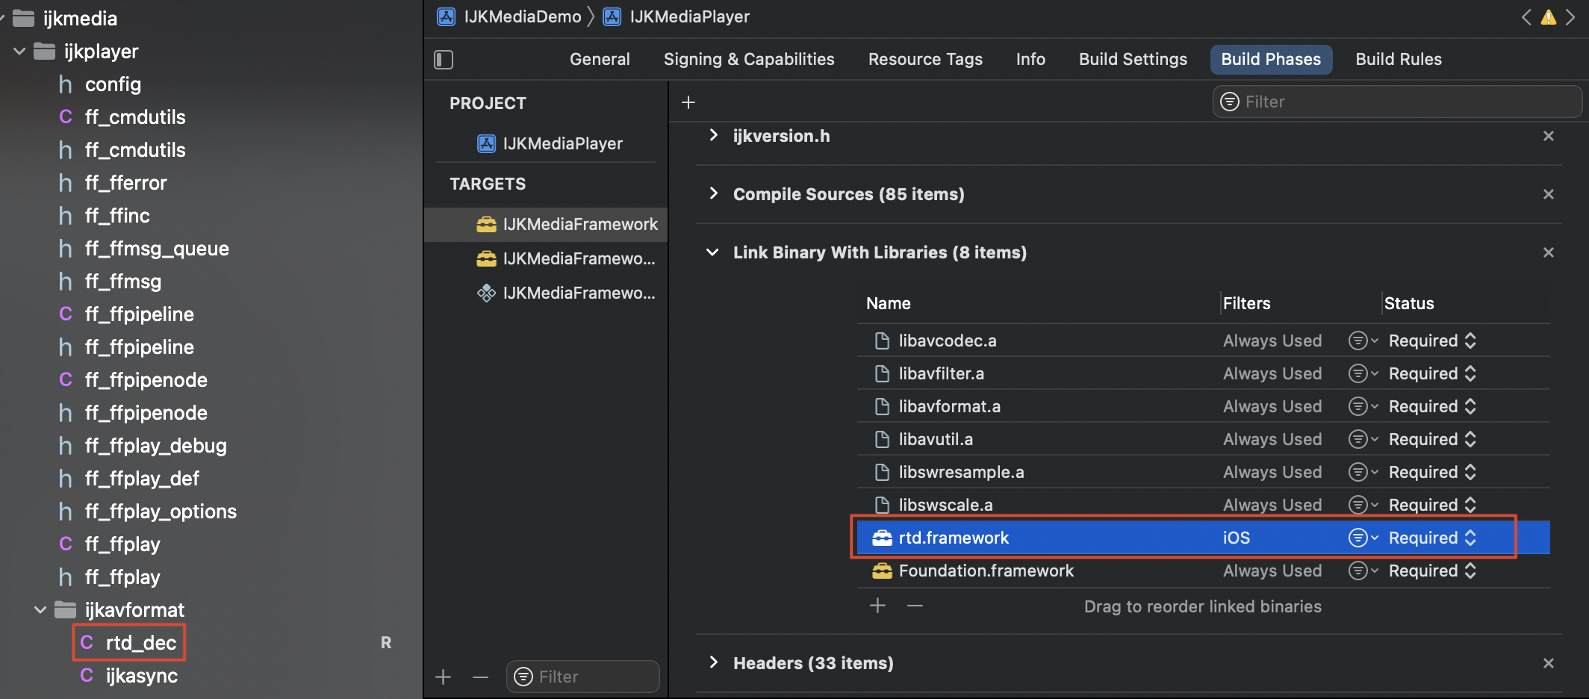The height and width of the screenshot is (699, 1589).
Task: Open platform filter menu for libavfilter.a
Action: [1363, 373]
